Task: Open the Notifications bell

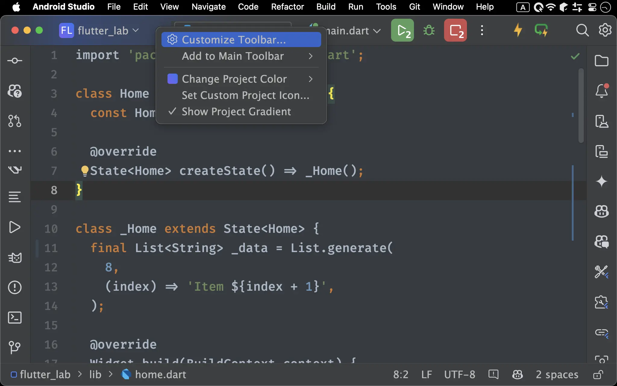Action: pos(602,91)
